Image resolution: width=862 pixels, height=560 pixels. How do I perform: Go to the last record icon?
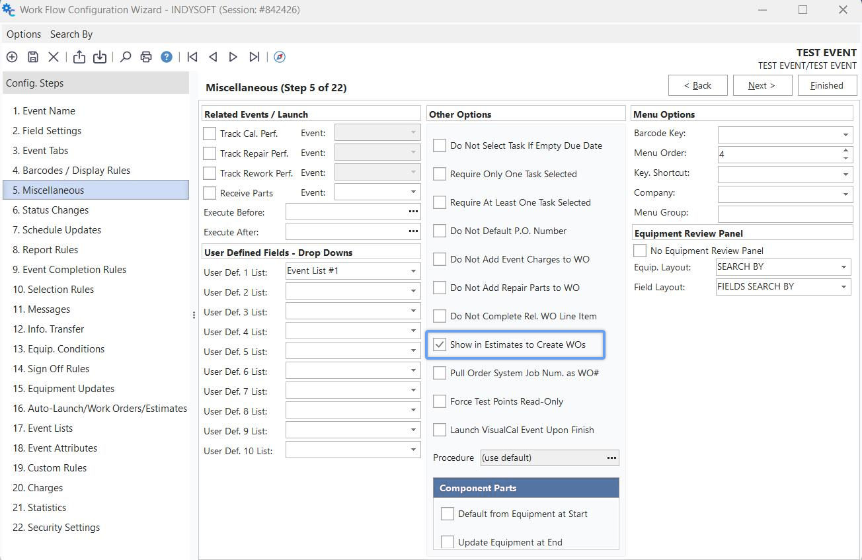click(x=255, y=57)
